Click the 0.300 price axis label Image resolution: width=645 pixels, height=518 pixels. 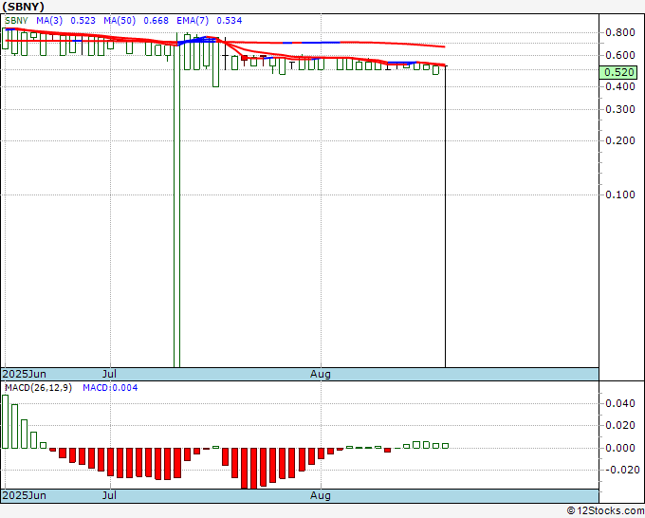tap(620, 109)
